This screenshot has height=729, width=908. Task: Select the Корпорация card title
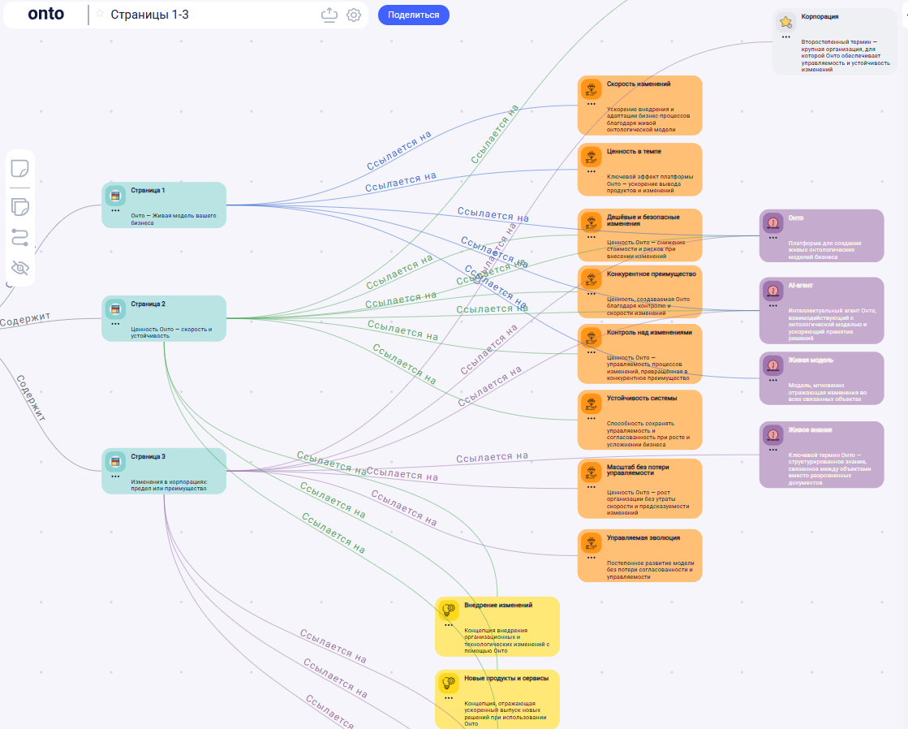pyautogui.click(x=820, y=17)
